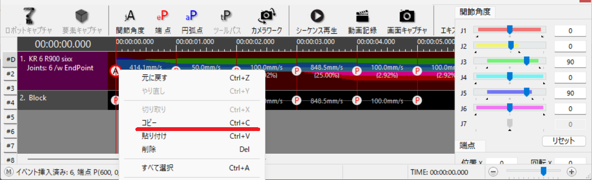The height and width of the screenshot is (180, 592).
Task: Click the 414.1mm/s robot track segment
Action: tap(146, 68)
